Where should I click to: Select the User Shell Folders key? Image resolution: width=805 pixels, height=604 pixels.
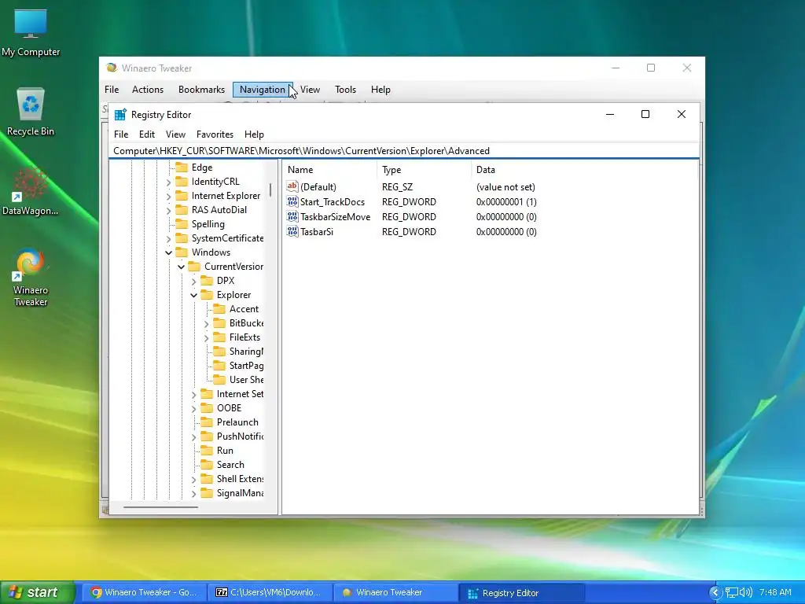coord(246,380)
